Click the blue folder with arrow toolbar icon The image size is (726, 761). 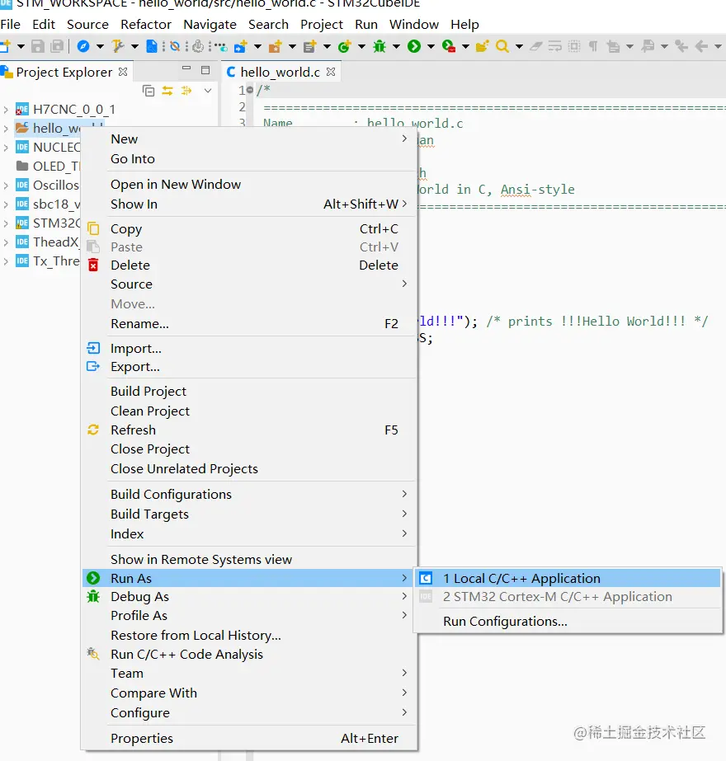tap(240, 47)
